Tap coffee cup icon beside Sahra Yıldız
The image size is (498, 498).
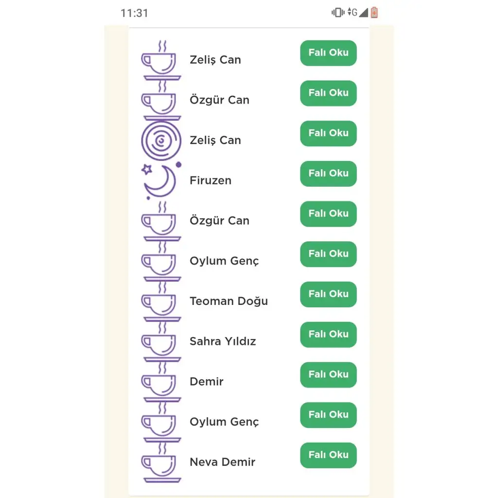(x=161, y=341)
